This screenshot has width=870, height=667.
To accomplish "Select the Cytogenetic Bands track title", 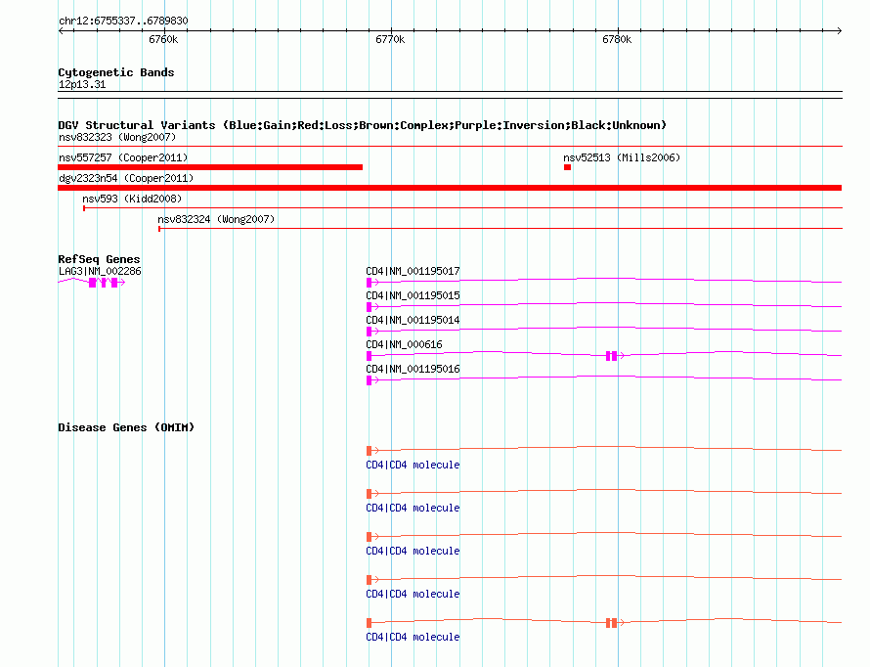I will coord(116,72).
